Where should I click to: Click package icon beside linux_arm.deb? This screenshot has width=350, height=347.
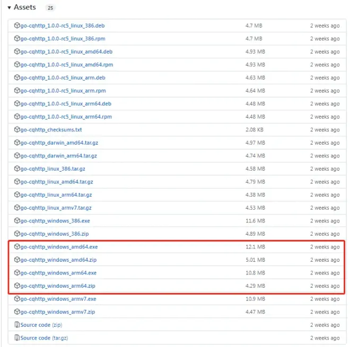coord(17,77)
